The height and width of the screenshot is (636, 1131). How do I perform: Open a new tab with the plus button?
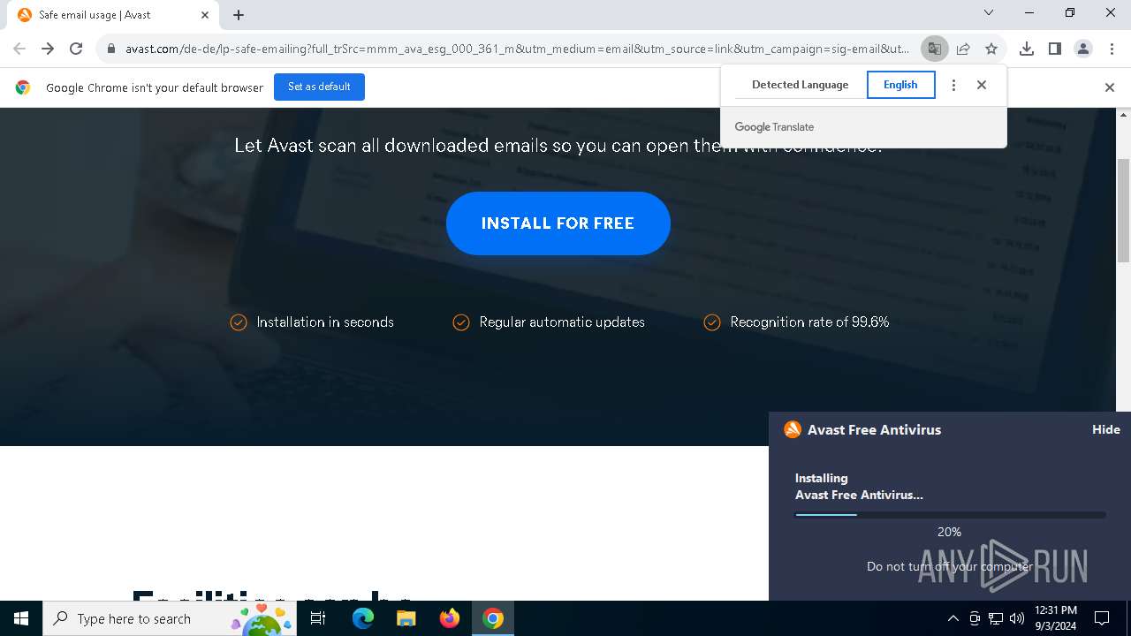point(239,14)
